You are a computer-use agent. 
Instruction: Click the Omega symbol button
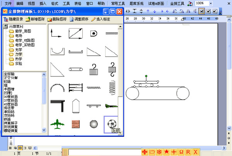pos(181,152)
